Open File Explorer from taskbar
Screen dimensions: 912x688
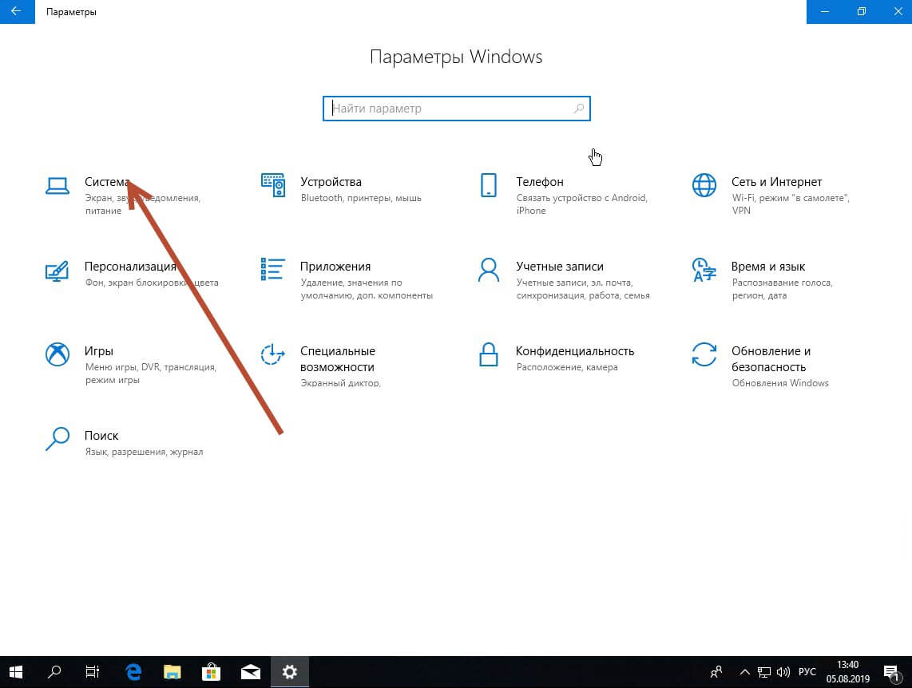tap(172, 672)
